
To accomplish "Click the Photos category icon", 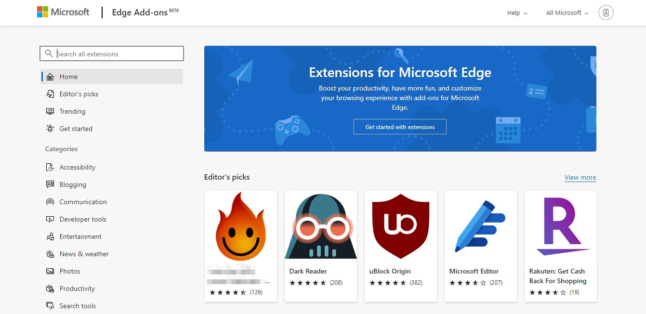I will coord(50,271).
